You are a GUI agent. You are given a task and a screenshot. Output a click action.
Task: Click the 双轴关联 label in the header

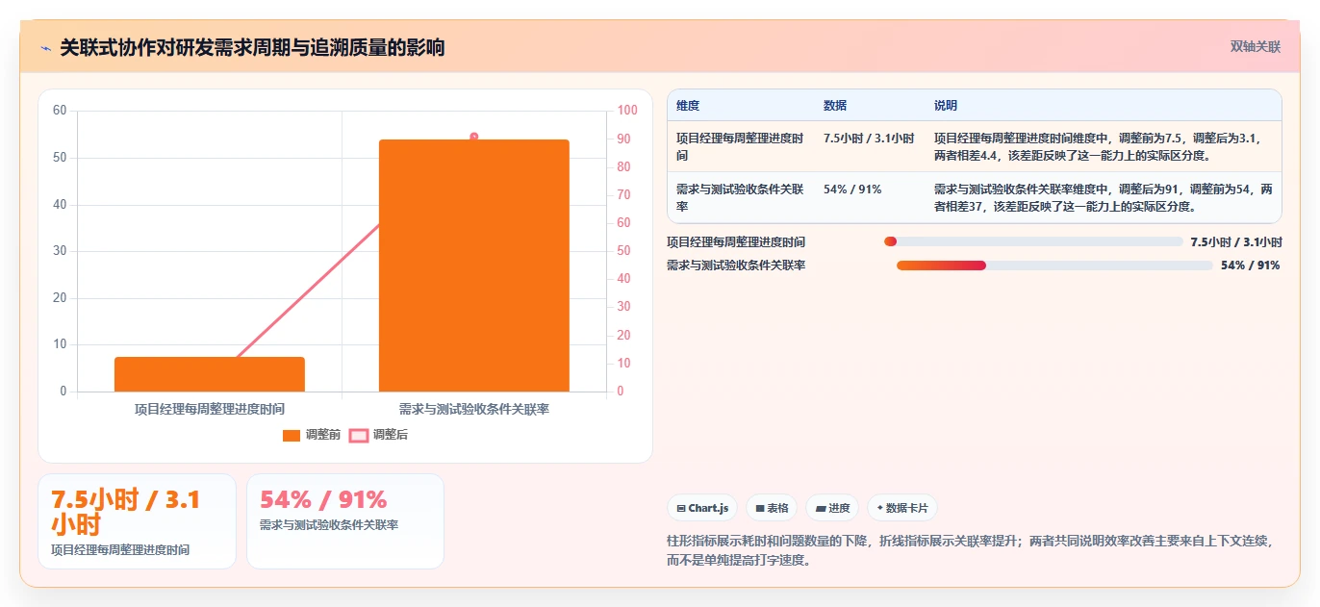pyautogui.click(x=1256, y=47)
